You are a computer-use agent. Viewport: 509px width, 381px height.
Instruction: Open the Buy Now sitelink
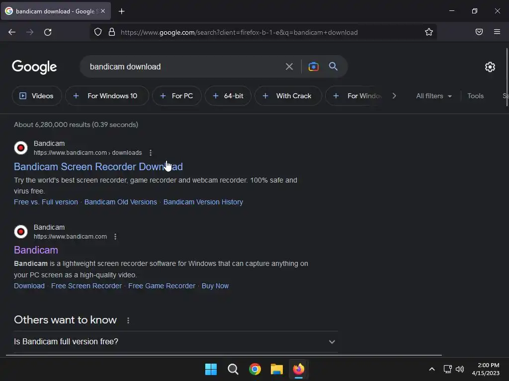click(x=215, y=286)
